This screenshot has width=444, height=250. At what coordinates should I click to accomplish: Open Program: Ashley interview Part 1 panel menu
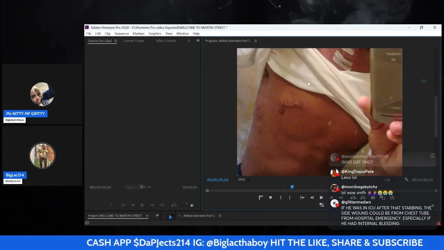(256, 41)
